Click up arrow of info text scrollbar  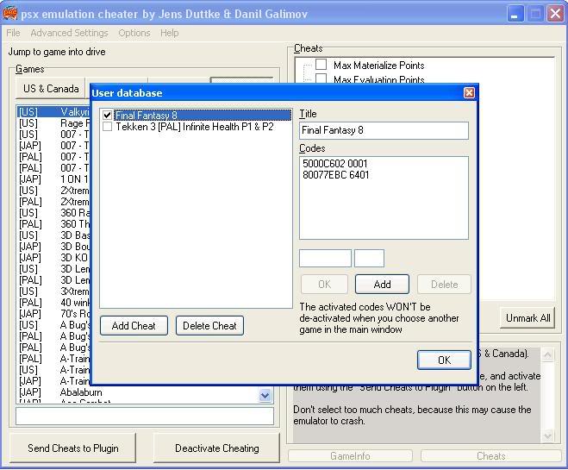547,354
